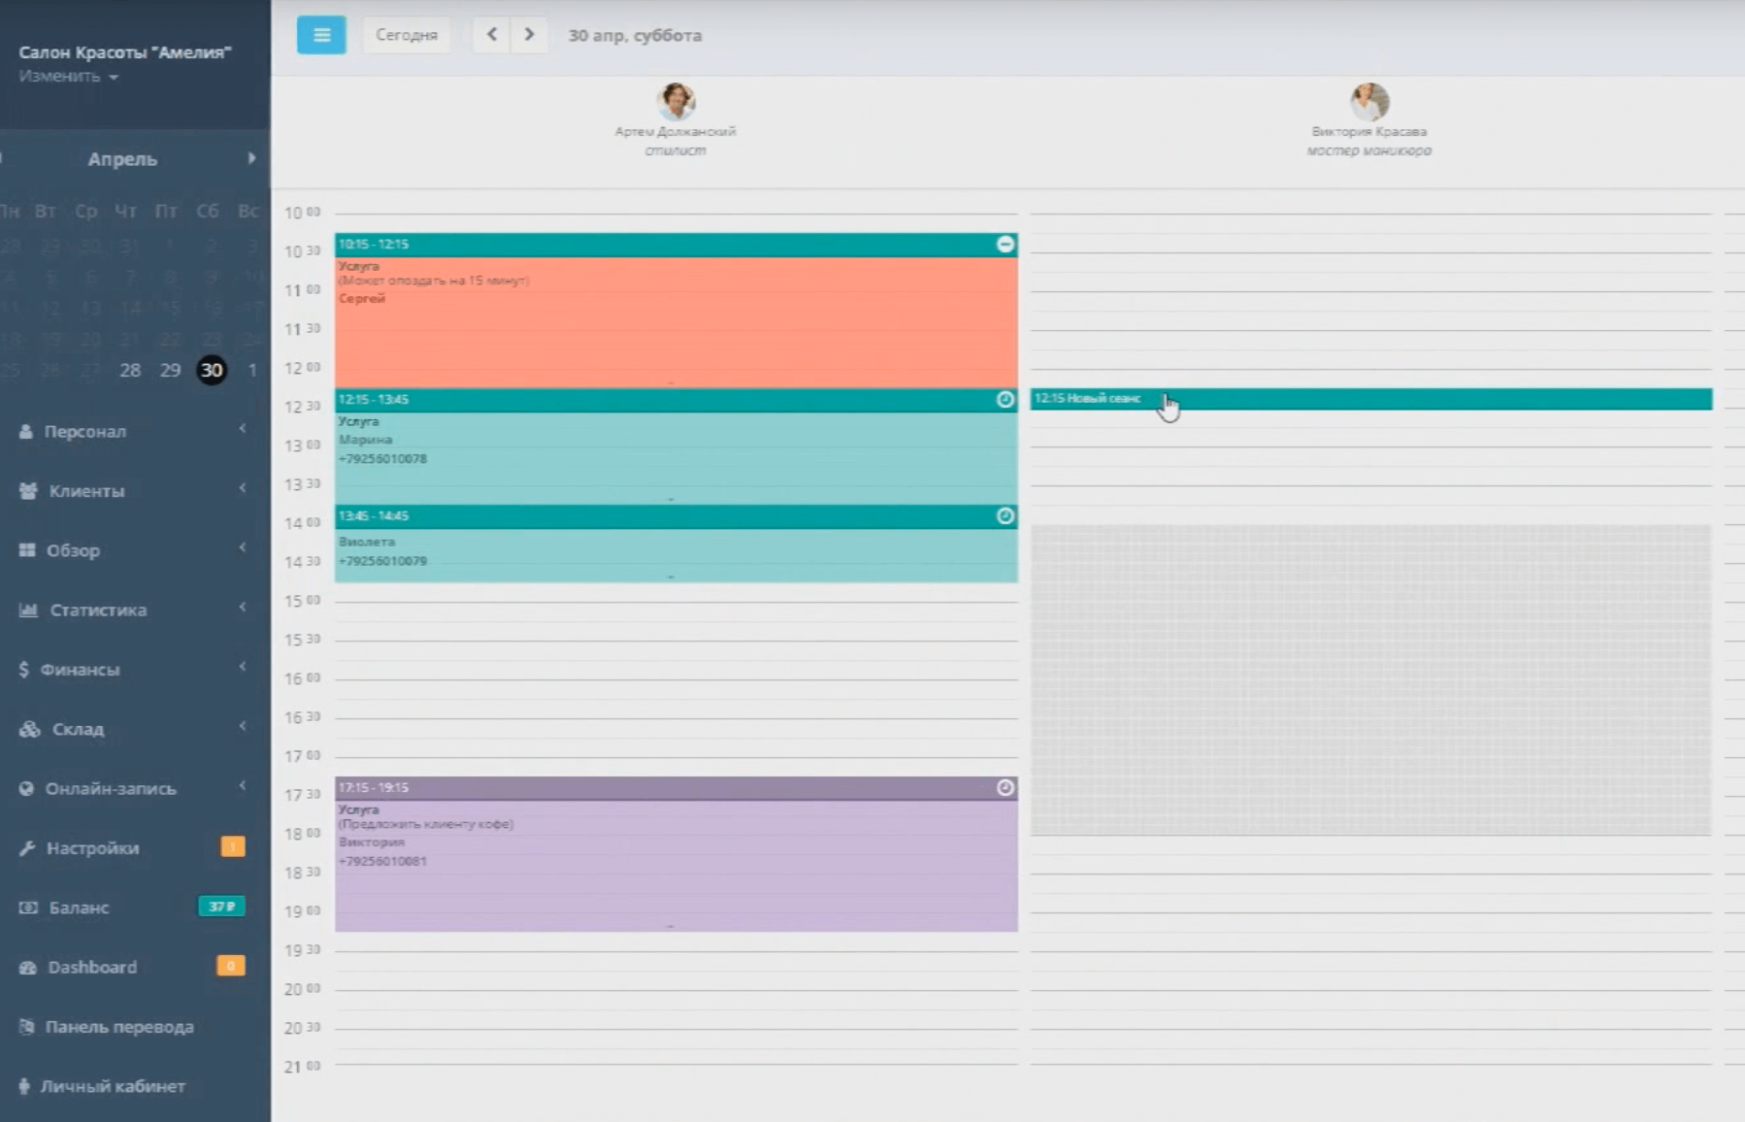Open Изменить salon dropdown

[68, 76]
